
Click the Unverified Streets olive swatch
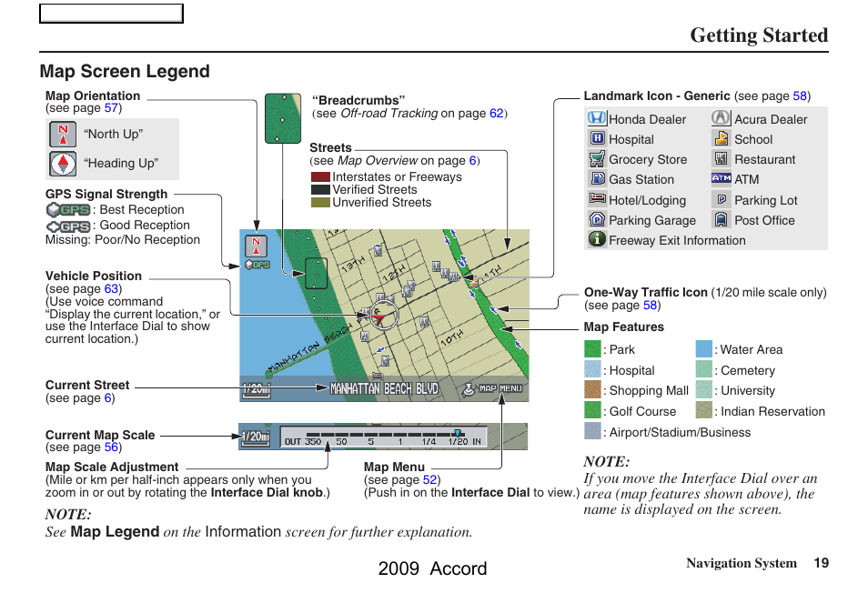pyautogui.click(x=320, y=203)
